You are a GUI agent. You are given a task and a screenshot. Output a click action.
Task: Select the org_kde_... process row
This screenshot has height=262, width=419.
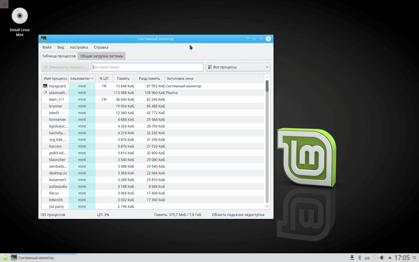pos(153,139)
